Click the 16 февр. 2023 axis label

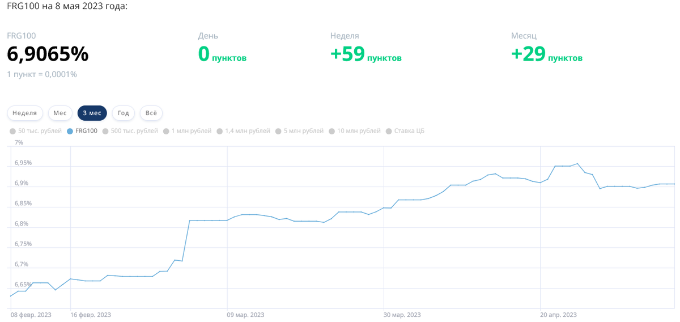[91, 315]
